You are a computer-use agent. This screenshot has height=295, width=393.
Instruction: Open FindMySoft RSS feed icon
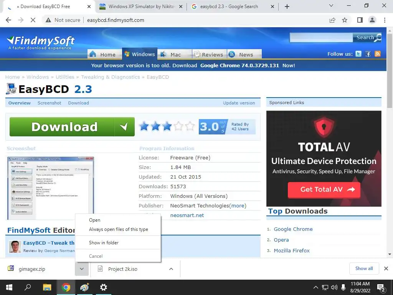click(378, 54)
